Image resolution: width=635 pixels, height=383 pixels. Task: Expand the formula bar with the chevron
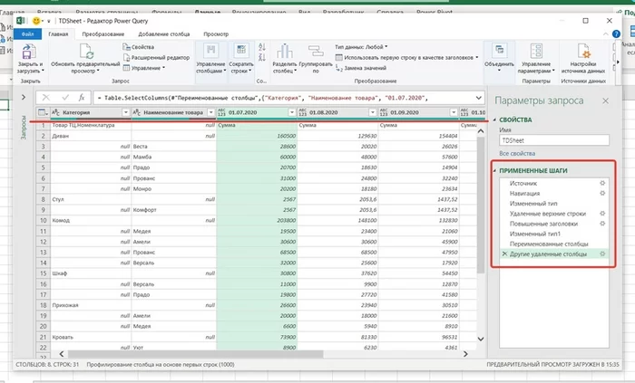479,98
